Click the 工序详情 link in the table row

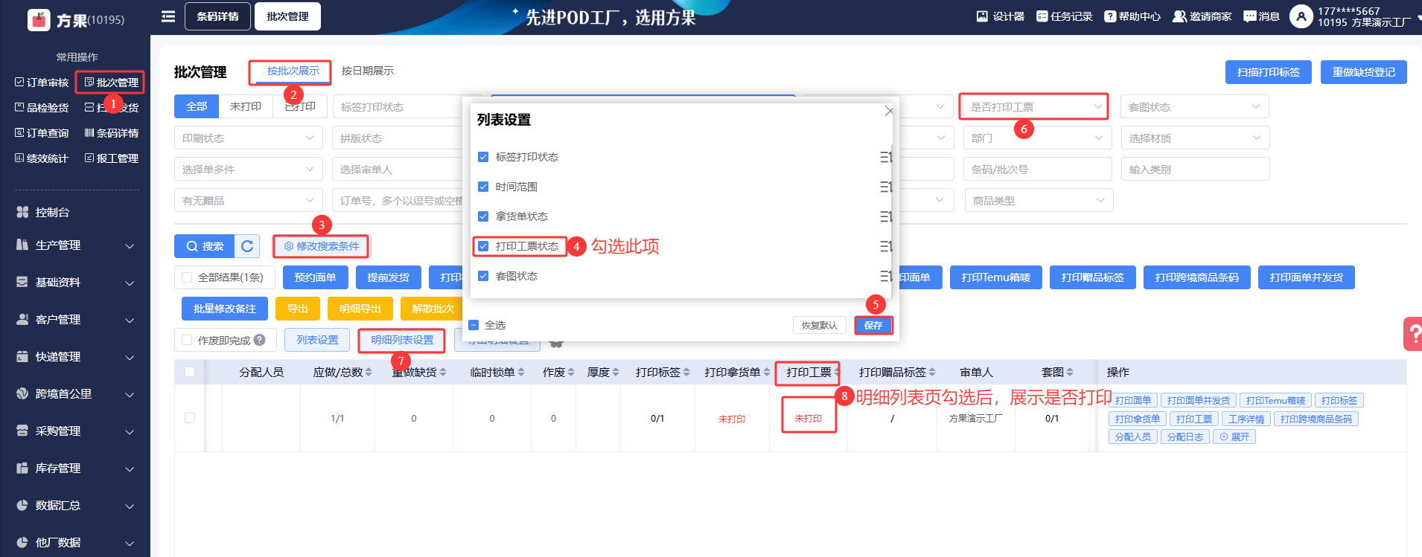[1246, 419]
